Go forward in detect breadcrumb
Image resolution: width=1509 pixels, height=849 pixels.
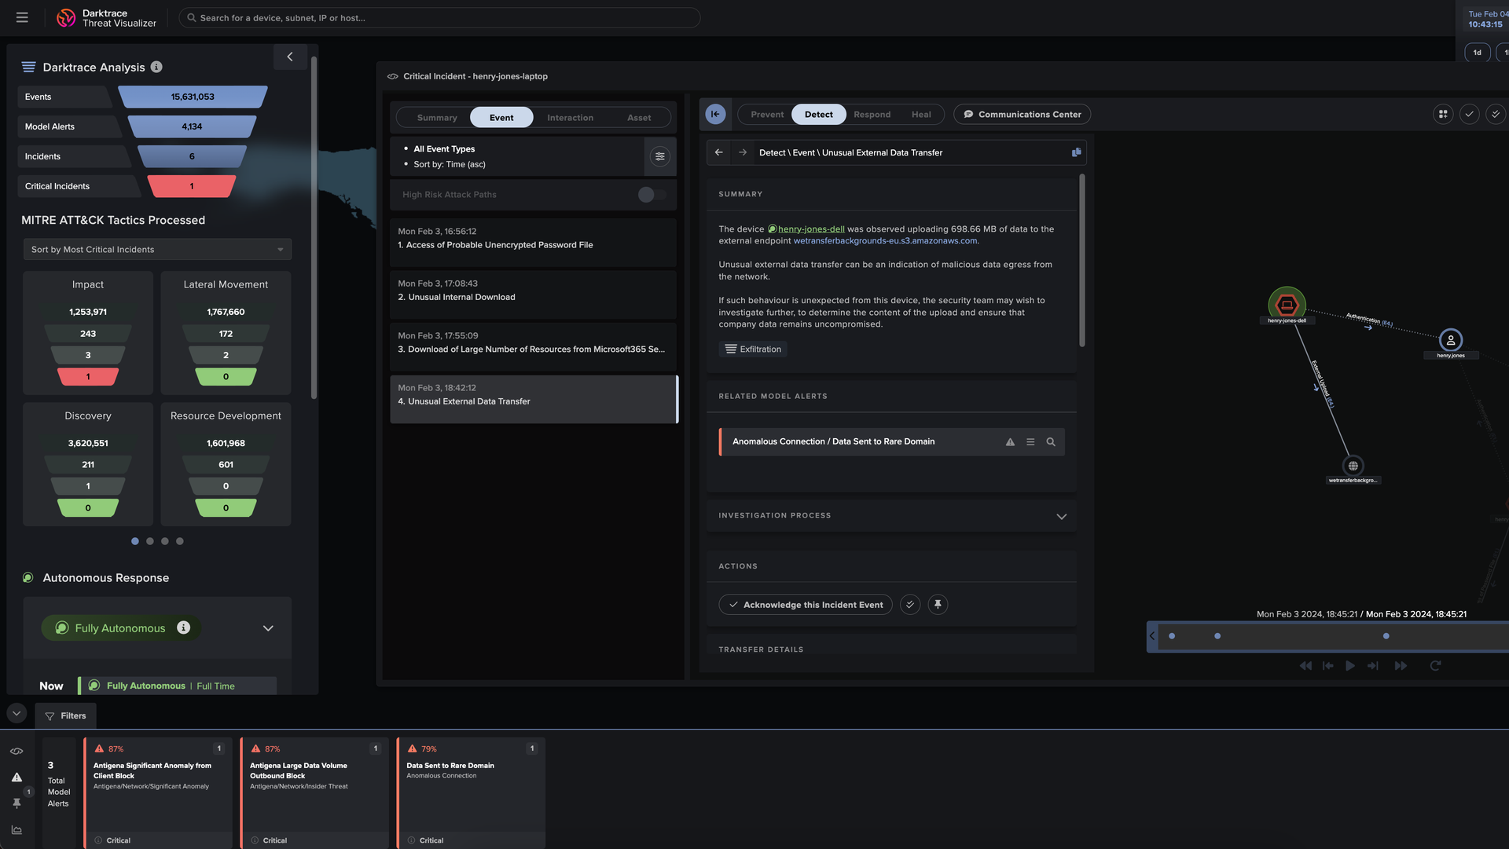click(x=743, y=152)
